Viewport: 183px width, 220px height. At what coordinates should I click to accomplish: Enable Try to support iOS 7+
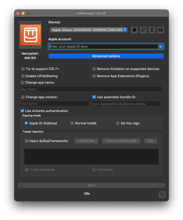point(23,69)
